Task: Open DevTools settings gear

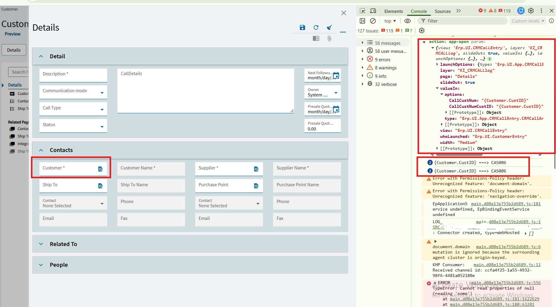Action: click(531, 11)
